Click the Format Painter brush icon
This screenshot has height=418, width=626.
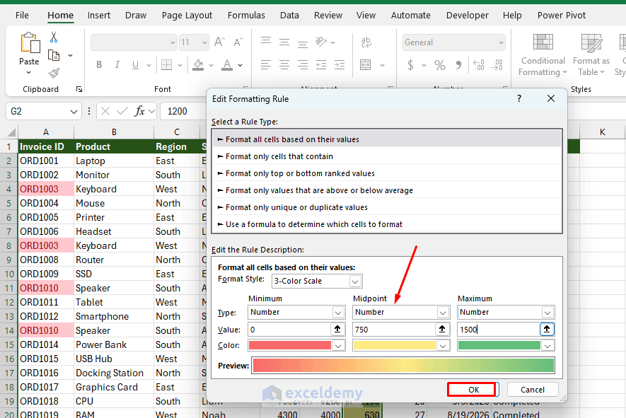point(54,73)
